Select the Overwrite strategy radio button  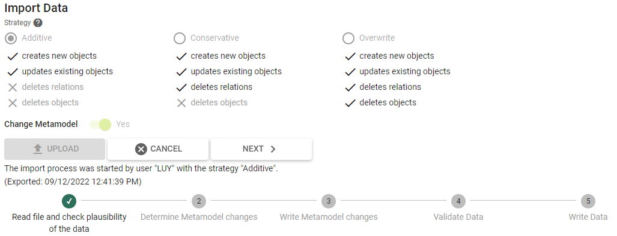(x=348, y=38)
